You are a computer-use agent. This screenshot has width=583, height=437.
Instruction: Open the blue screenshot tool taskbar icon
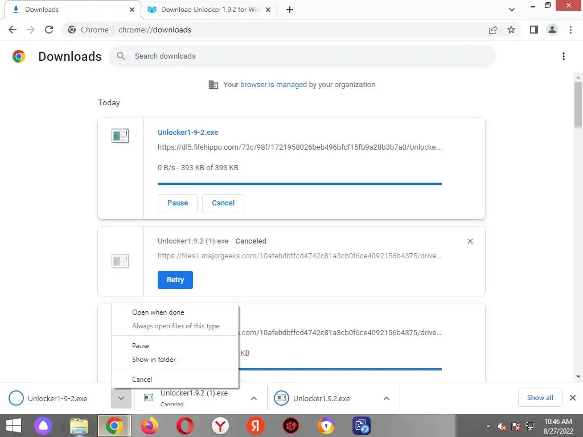[362, 426]
